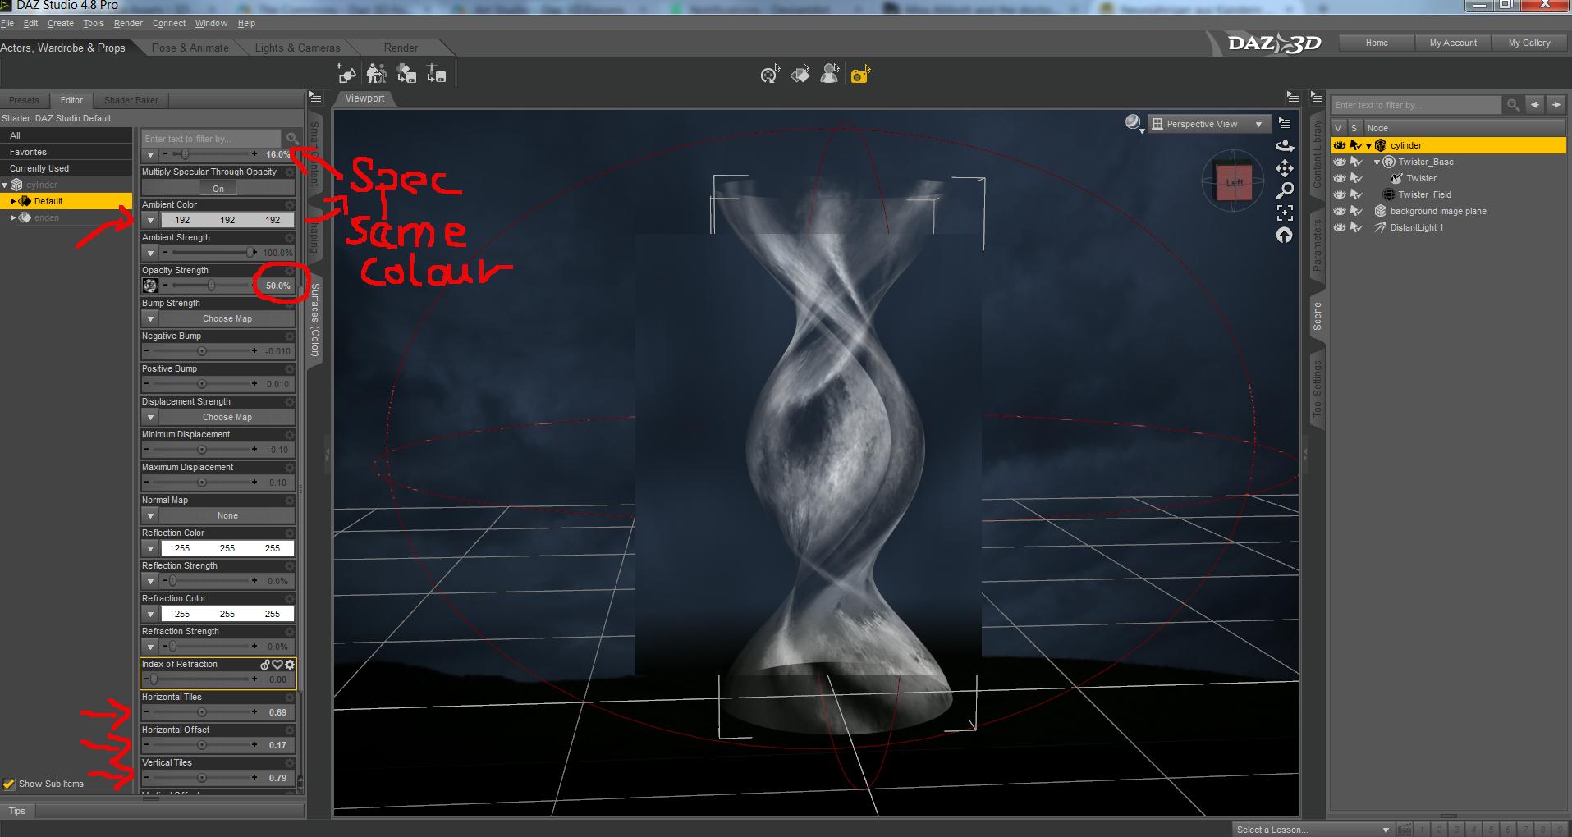Expand the enden surface group

(x=12, y=217)
